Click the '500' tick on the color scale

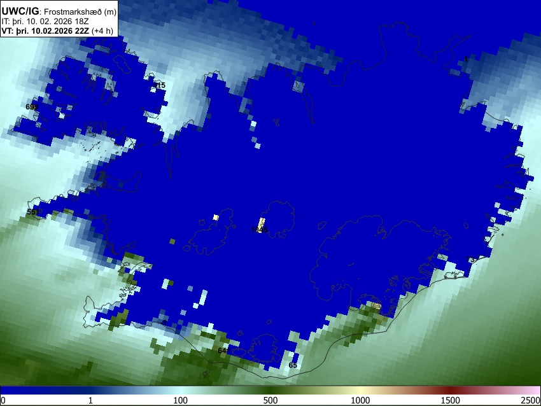click(270, 400)
